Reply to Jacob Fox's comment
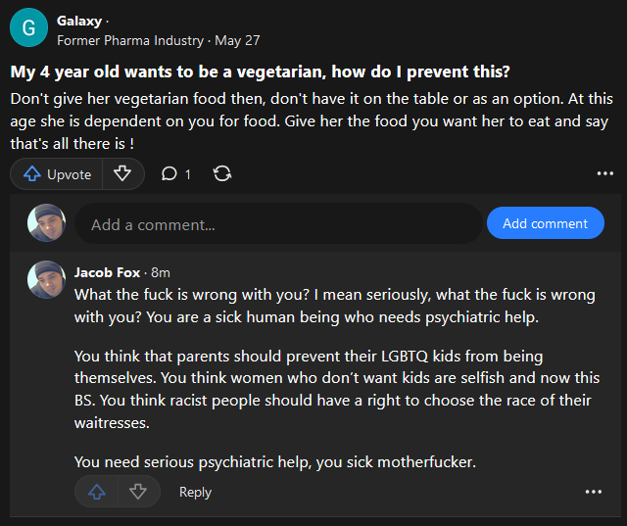 pyautogui.click(x=195, y=493)
